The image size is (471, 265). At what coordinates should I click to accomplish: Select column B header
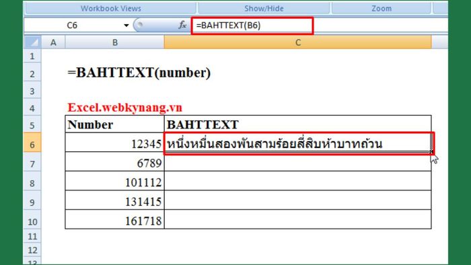coord(115,42)
